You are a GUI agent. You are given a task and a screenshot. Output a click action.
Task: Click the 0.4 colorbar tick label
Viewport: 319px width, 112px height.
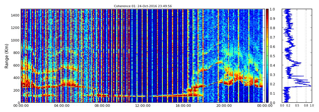[273, 65]
